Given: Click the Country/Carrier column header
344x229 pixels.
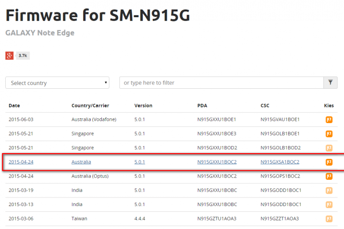Looking at the screenshot, I should click(x=90, y=105).
